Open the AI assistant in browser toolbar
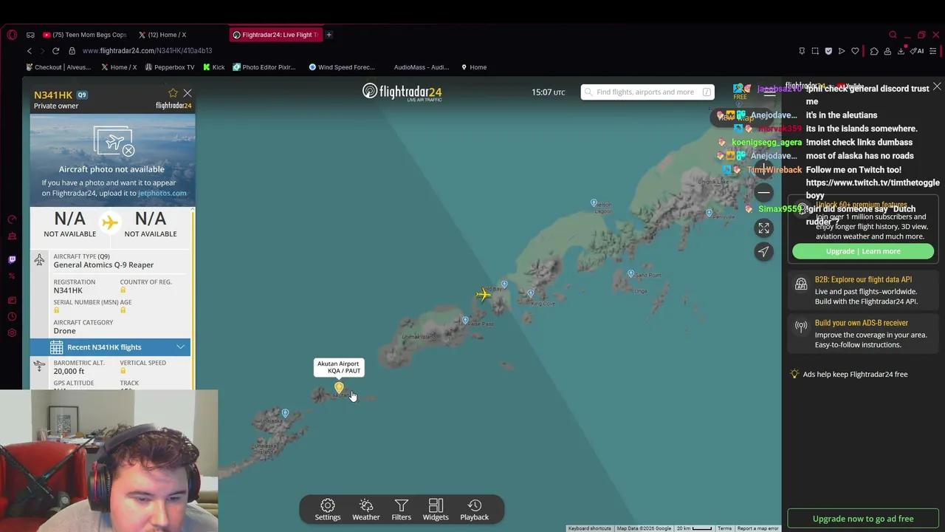The height and width of the screenshot is (532, 945). pyautogui.click(x=917, y=51)
